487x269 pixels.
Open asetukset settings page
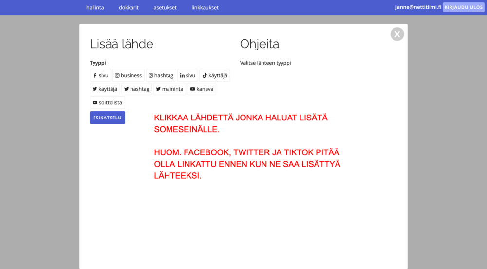[165, 7]
